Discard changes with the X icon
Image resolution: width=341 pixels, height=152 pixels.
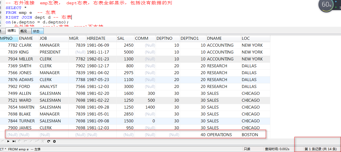pyautogui.click(x=43, y=141)
